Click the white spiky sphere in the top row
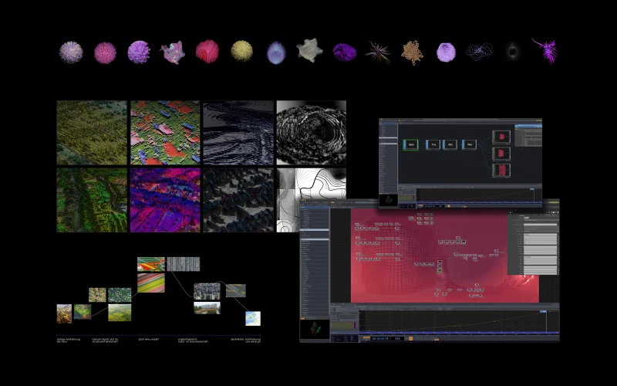This screenshot has width=617, height=386. click(x=71, y=52)
